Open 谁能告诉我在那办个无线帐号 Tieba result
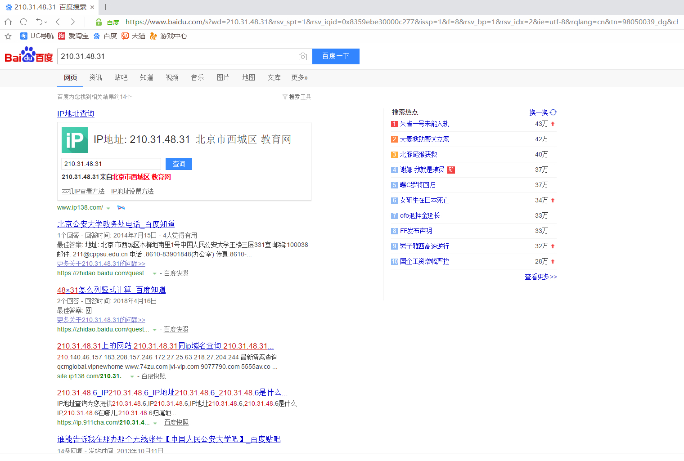Viewport: 684px width, 461px height. coord(169,439)
